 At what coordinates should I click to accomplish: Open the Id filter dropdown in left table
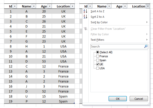point(15,6)
